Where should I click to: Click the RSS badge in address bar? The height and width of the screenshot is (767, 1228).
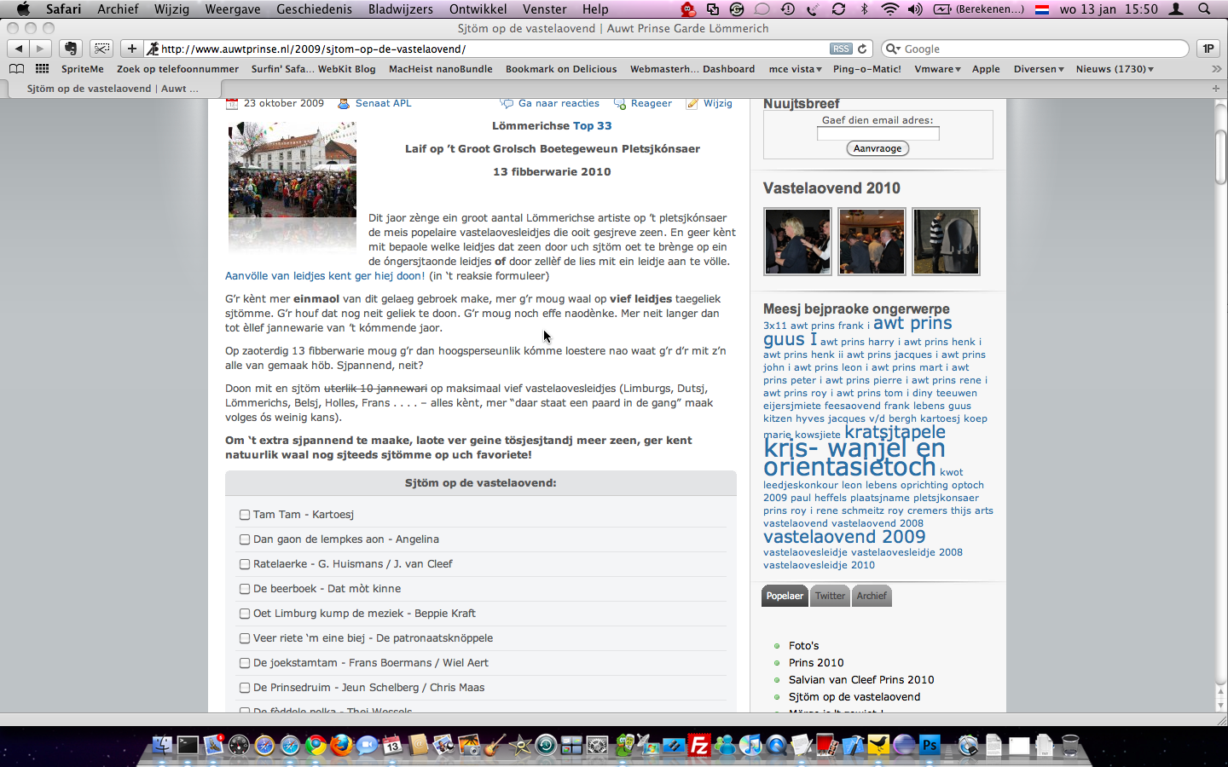point(841,49)
